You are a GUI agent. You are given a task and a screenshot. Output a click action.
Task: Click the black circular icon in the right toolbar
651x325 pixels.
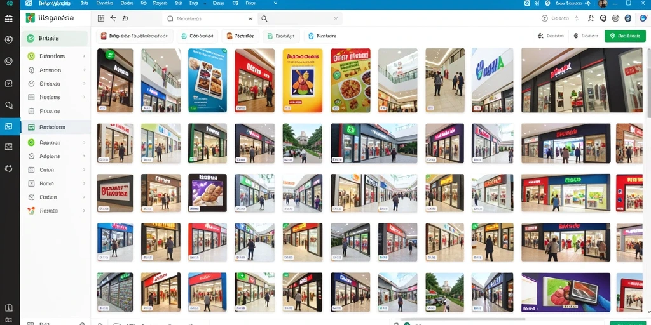tap(603, 18)
